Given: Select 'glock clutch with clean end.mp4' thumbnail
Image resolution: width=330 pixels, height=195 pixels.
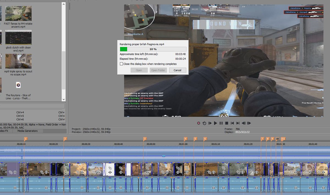Looking at the screenshot, I should 18,37.
